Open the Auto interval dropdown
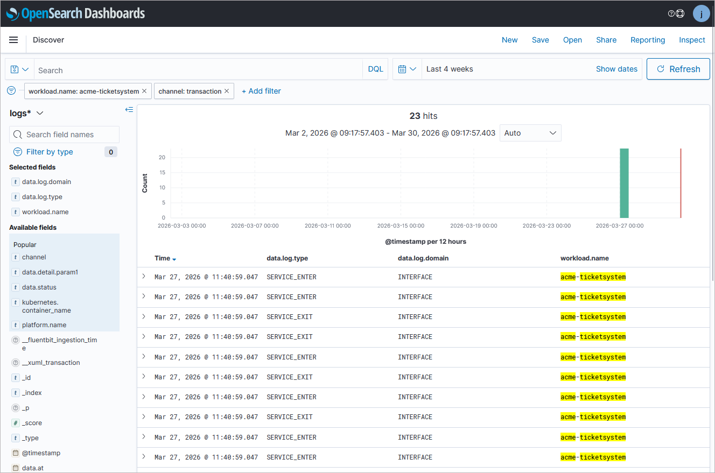The height and width of the screenshot is (473, 715). point(530,133)
